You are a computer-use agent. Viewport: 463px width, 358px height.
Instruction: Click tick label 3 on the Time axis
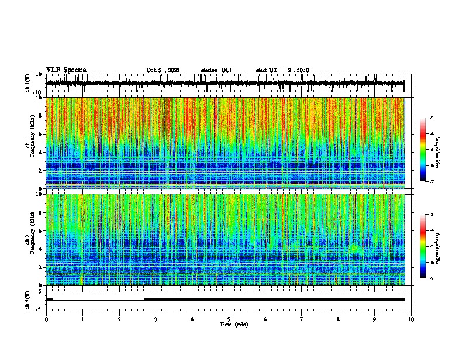pos(156,319)
